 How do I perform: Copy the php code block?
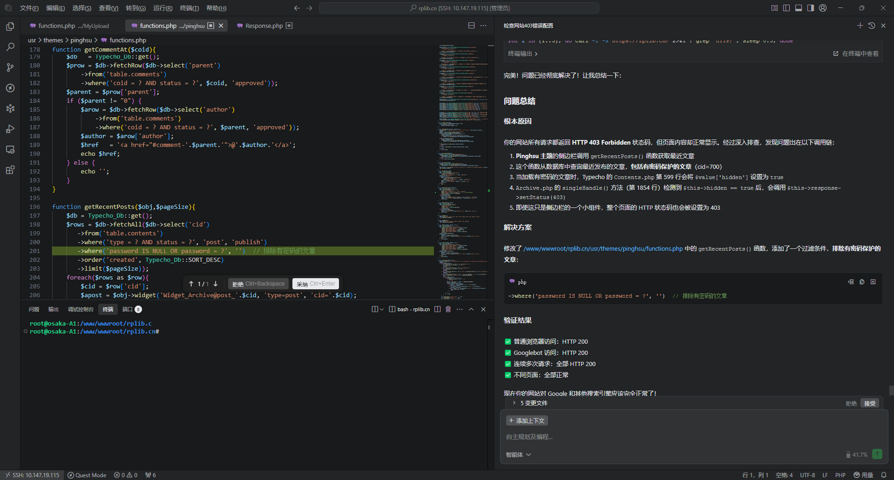(862, 282)
